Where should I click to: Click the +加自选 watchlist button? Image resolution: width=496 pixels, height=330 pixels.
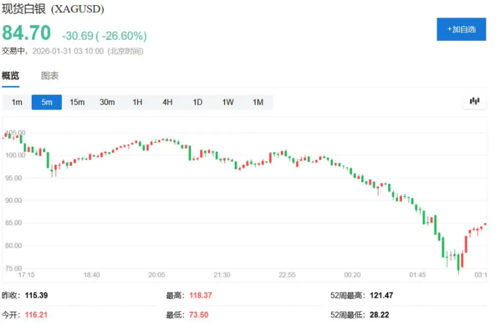(x=461, y=29)
